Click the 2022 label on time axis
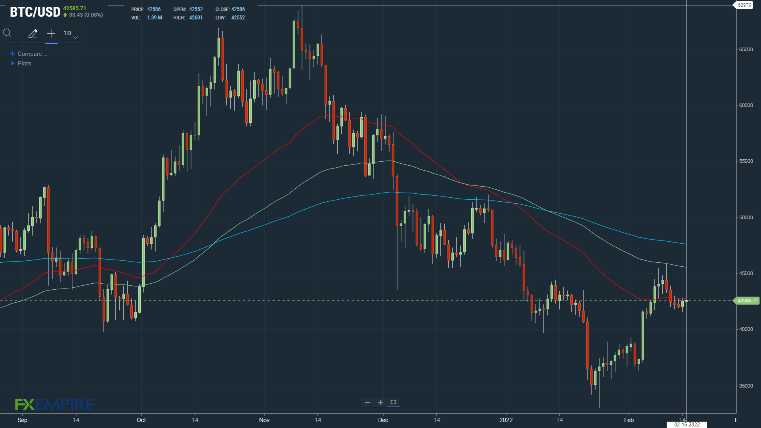Image resolution: width=761 pixels, height=428 pixels. coord(506,420)
